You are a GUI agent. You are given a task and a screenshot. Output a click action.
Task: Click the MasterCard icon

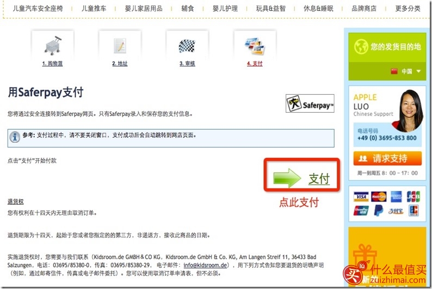tap(379, 196)
